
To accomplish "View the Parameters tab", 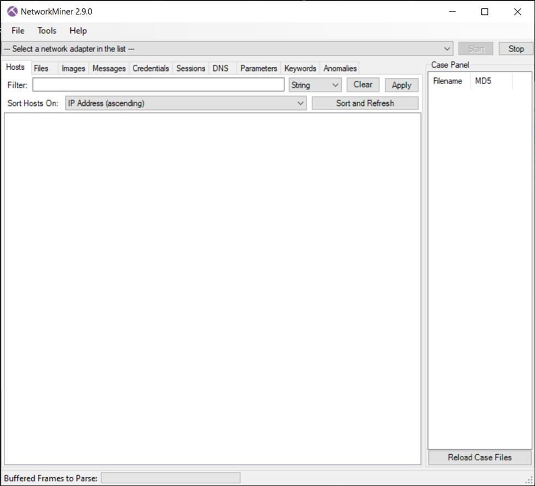I will tap(258, 69).
